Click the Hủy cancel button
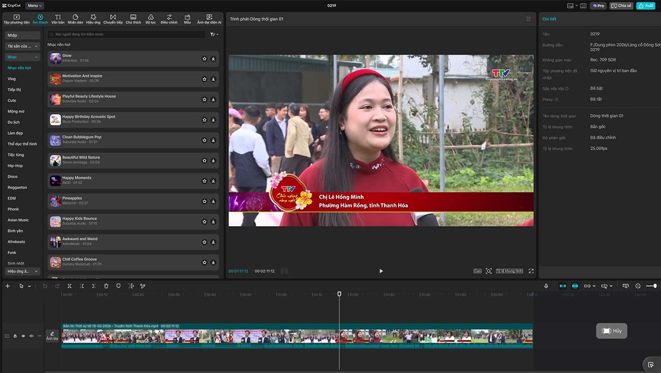Screen dimensions: 661x373 tap(611, 331)
